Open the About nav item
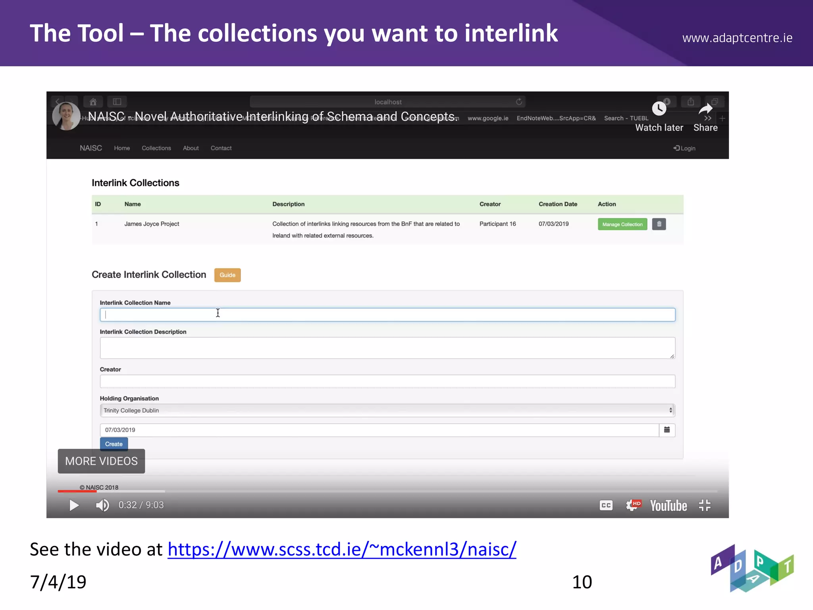This screenshot has height=610, width=813. click(x=191, y=148)
